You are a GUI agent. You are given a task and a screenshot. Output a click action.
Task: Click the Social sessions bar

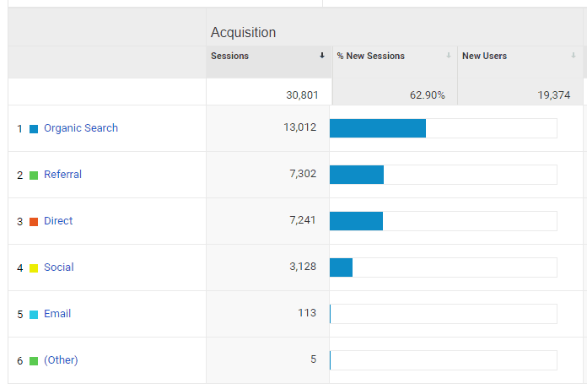[444, 267]
